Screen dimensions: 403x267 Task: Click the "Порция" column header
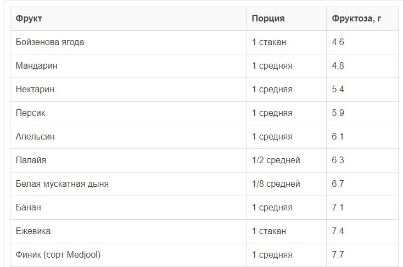268,19
